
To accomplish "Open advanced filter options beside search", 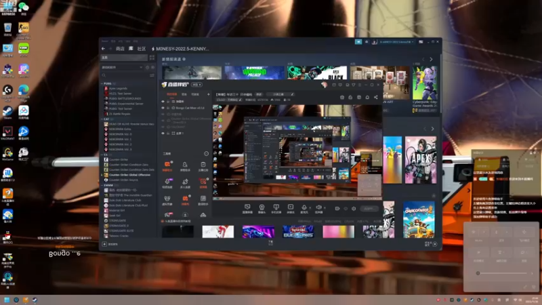I will [x=152, y=75].
